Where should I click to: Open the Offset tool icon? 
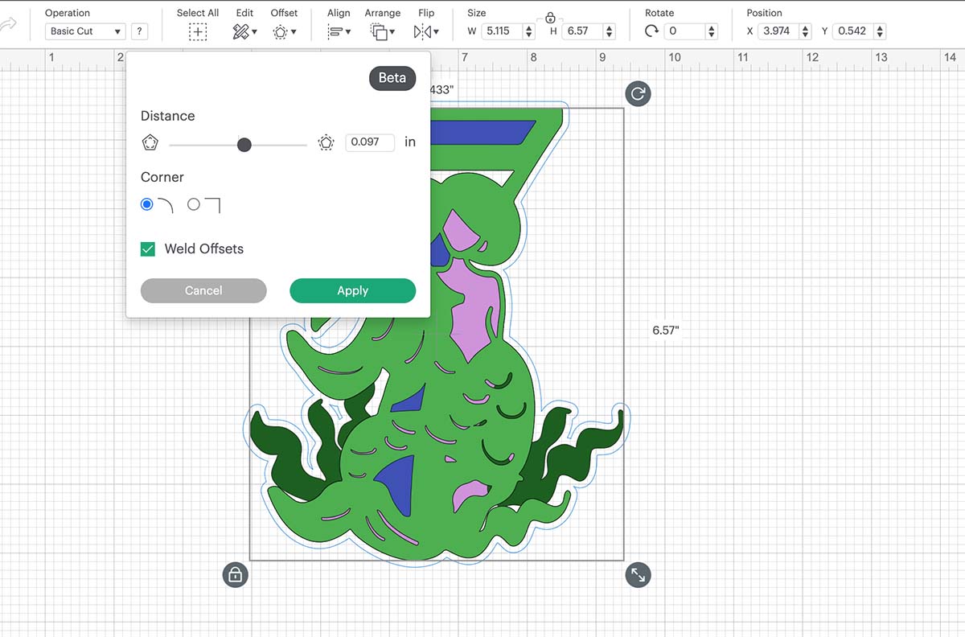(280, 32)
